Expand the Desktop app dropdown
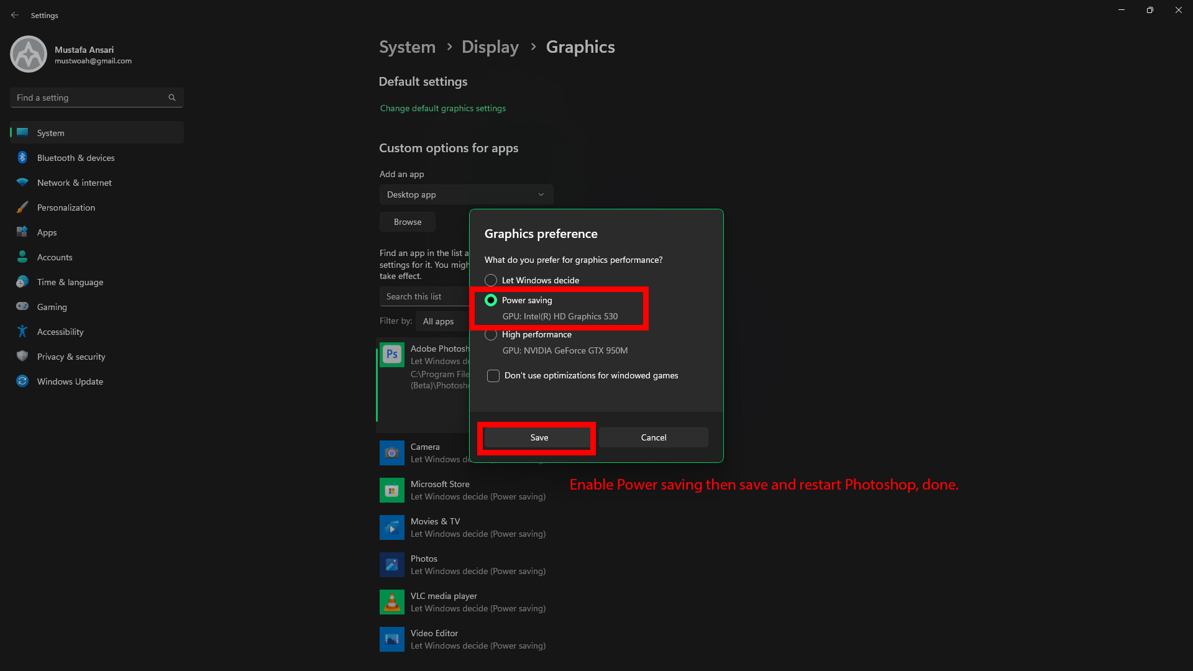The height and width of the screenshot is (671, 1193). 466,194
